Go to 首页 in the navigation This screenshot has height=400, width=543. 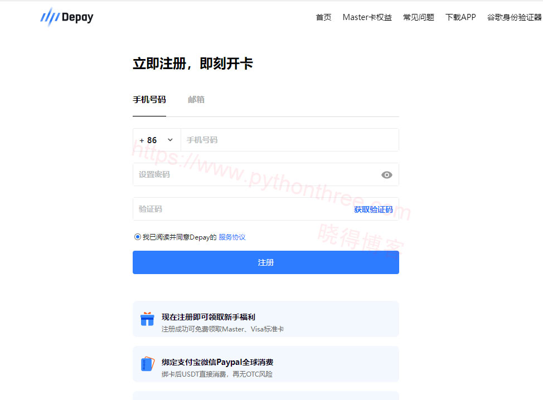click(x=323, y=17)
